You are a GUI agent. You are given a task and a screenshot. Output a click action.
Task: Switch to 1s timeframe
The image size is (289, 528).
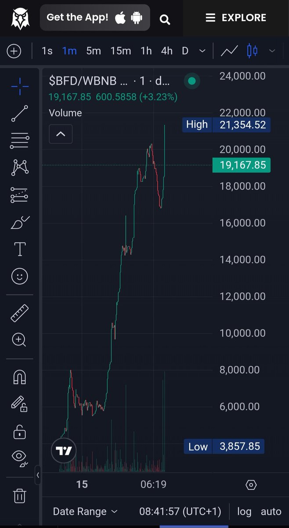coord(47,51)
